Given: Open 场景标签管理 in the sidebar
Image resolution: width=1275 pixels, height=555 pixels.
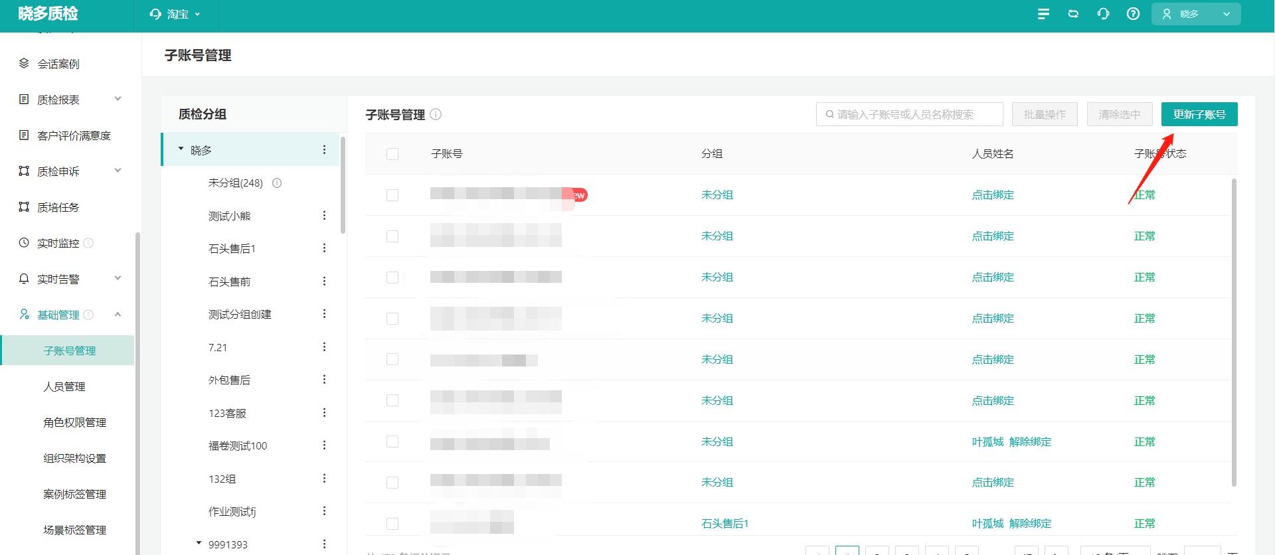Looking at the screenshot, I should (75, 530).
